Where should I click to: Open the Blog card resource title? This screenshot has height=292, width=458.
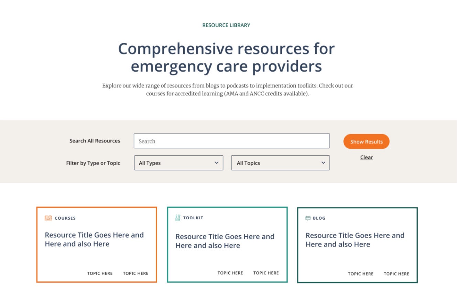click(x=354, y=240)
